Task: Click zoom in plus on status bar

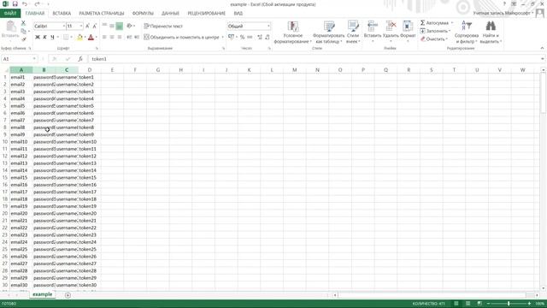Action: click(x=529, y=304)
